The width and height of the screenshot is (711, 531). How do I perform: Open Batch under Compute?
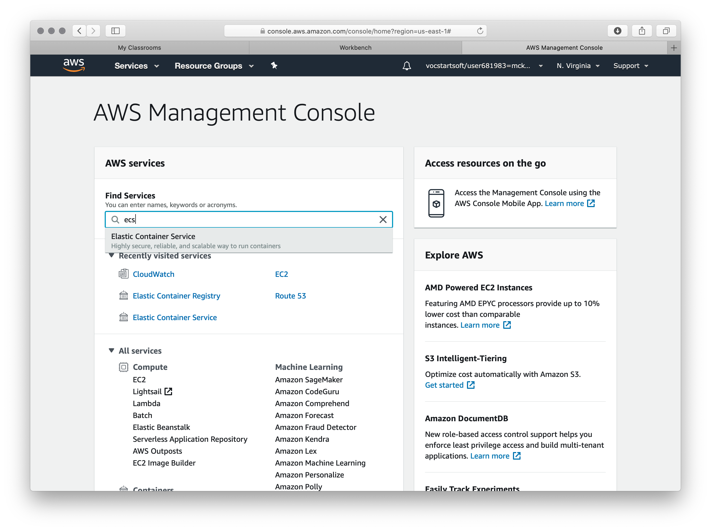[142, 415]
